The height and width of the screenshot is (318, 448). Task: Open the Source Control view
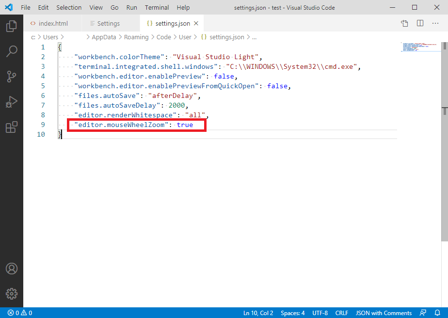tap(12, 76)
